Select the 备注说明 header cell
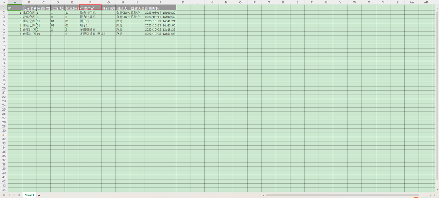 pyautogui.click(x=109, y=8)
